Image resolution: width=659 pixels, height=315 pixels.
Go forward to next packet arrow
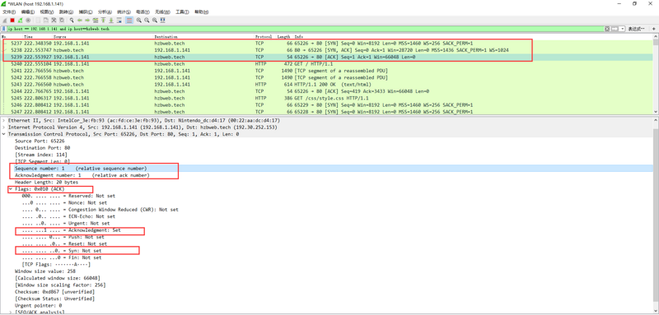tap(87, 21)
